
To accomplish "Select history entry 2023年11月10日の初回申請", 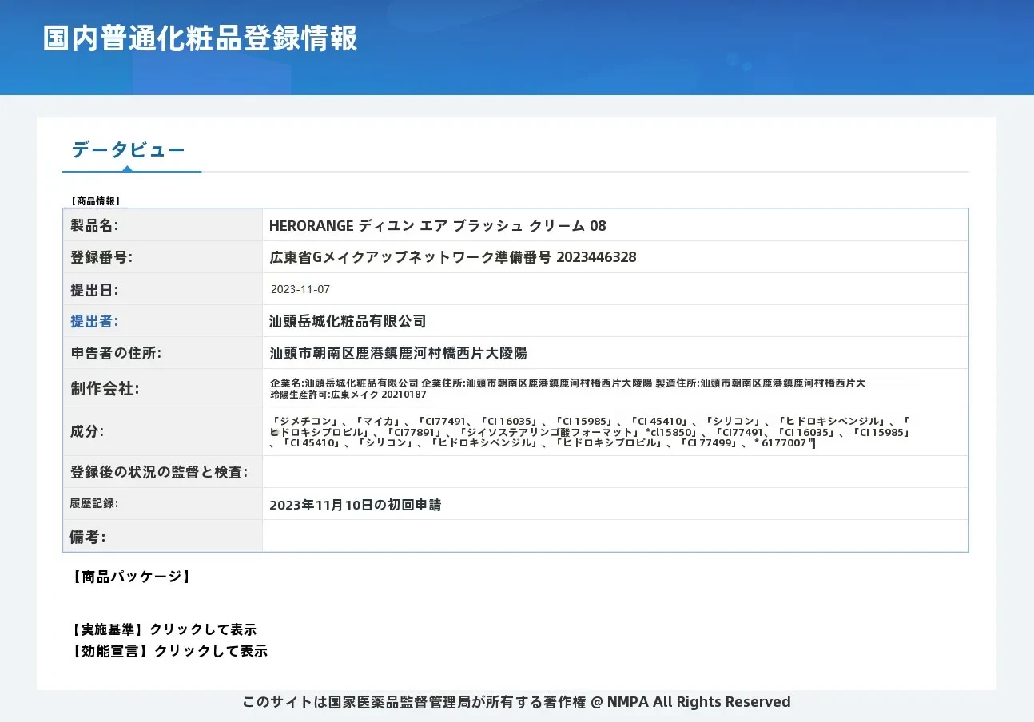I will click(x=356, y=505).
